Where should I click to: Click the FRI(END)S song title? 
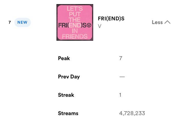click(x=111, y=19)
